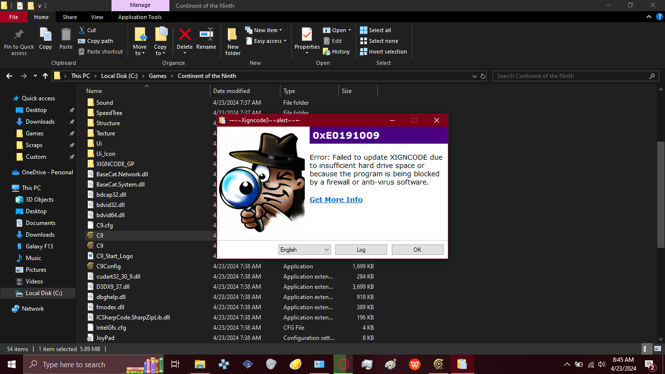Screen dimensions: 665x374
Task: Open Opera browser from the taskbar
Action: [x=343, y=364]
